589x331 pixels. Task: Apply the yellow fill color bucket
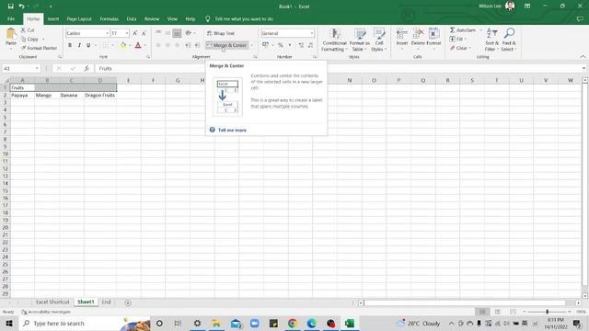pos(123,45)
